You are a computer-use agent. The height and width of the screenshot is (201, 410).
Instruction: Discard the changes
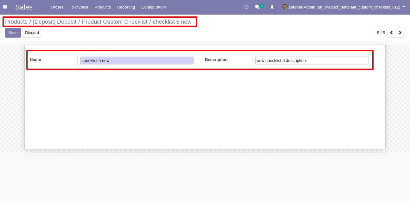(x=32, y=33)
